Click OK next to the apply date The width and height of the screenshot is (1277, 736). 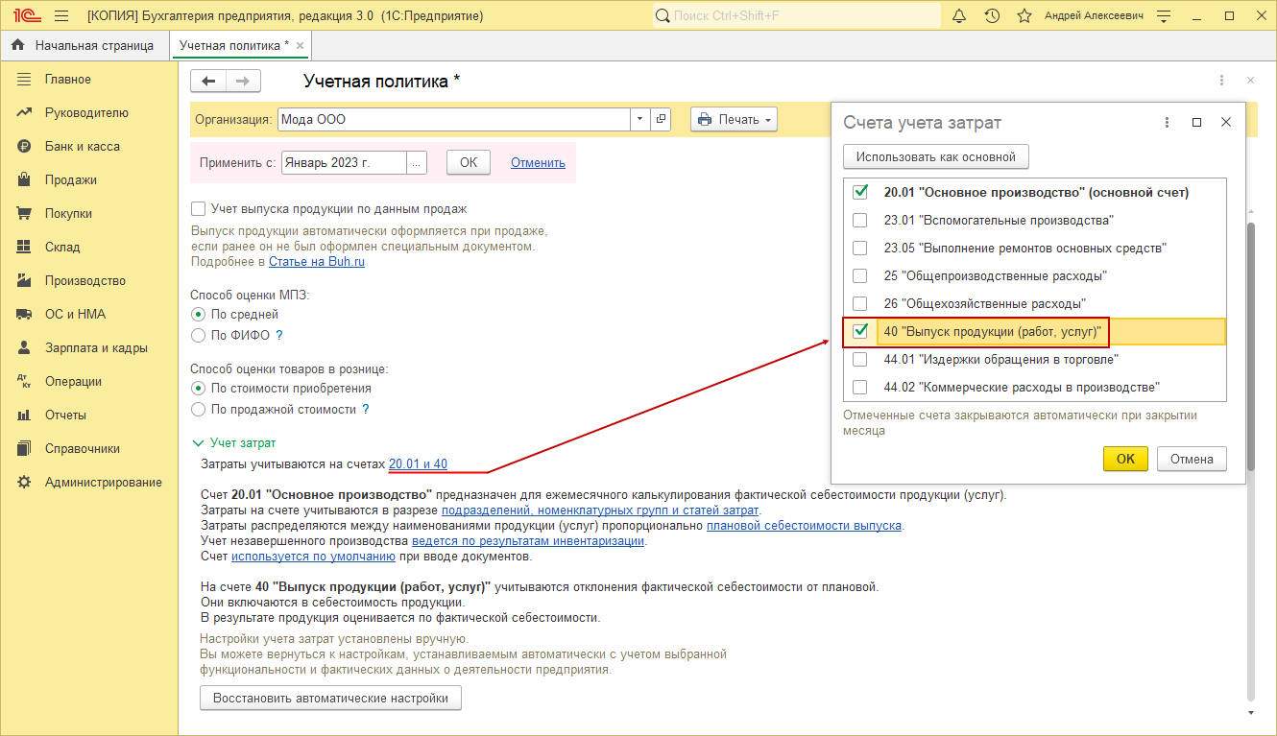pyautogui.click(x=469, y=163)
